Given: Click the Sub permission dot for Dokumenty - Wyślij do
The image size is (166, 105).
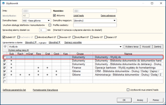Looking at the screenshot, I should pyautogui.click(x=12, y=57).
